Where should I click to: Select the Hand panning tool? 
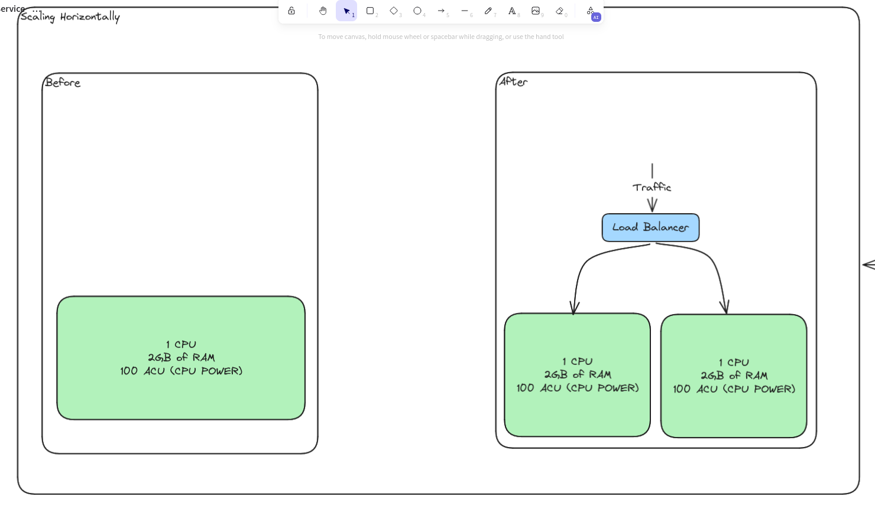point(323,11)
